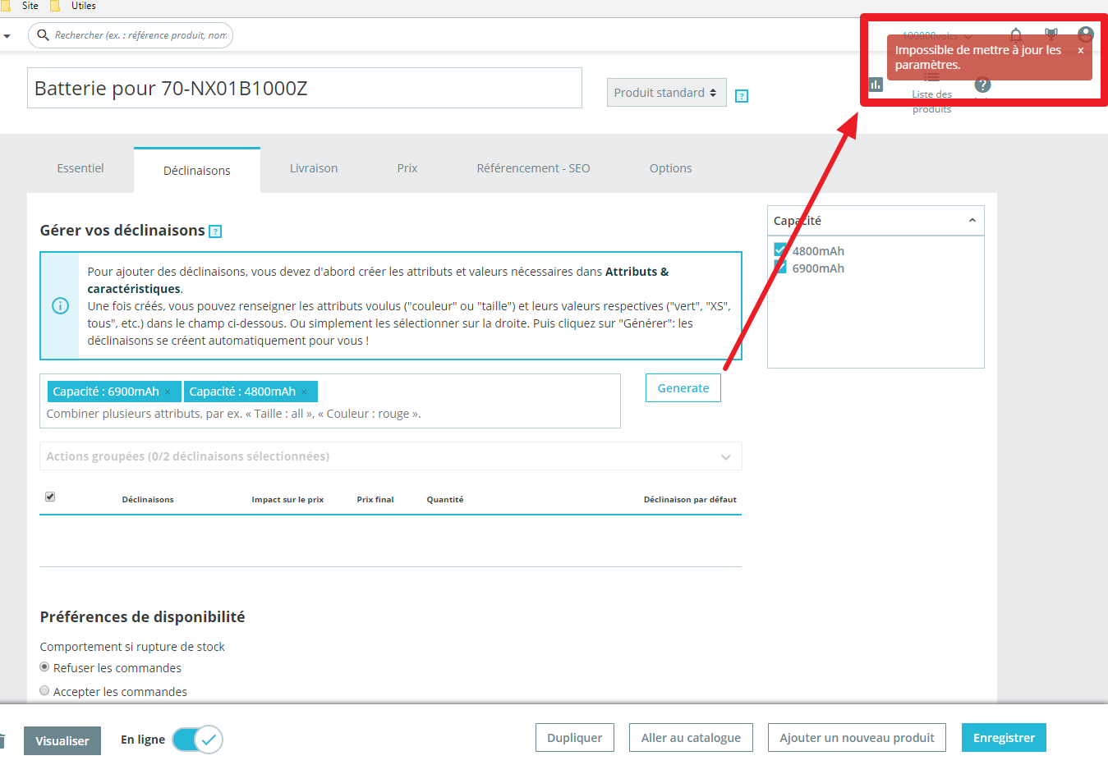The image size is (1108, 765).
Task: Toggle the select-all déclinaisons checkbox
Action: (x=50, y=497)
